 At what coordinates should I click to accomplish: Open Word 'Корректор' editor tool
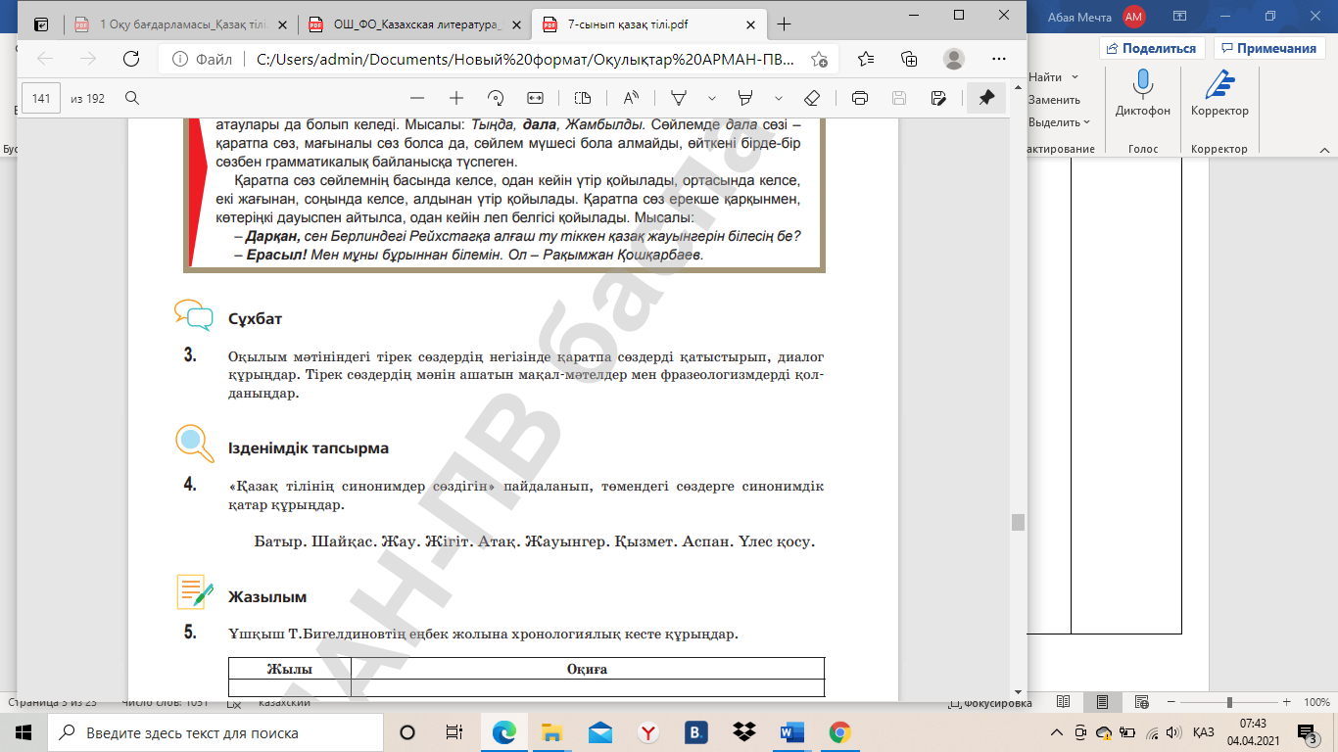click(x=1219, y=94)
